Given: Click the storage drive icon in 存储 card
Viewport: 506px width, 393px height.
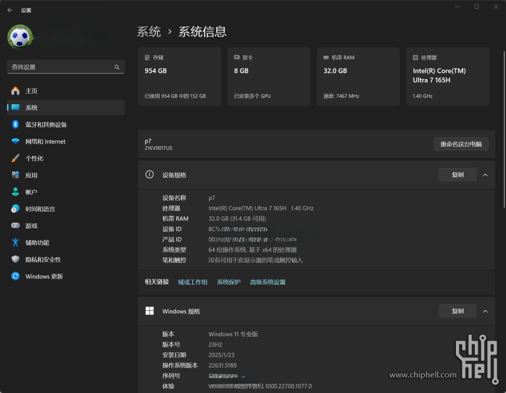Looking at the screenshot, I should point(147,57).
